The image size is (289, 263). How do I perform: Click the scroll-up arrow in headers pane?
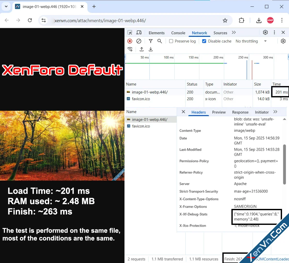[x=284, y=119]
